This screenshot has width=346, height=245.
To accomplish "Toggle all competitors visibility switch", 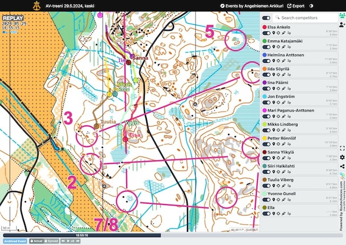I will click(266, 18).
